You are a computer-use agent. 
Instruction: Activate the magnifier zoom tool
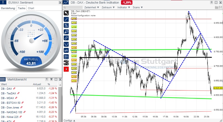tap(66, 32)
